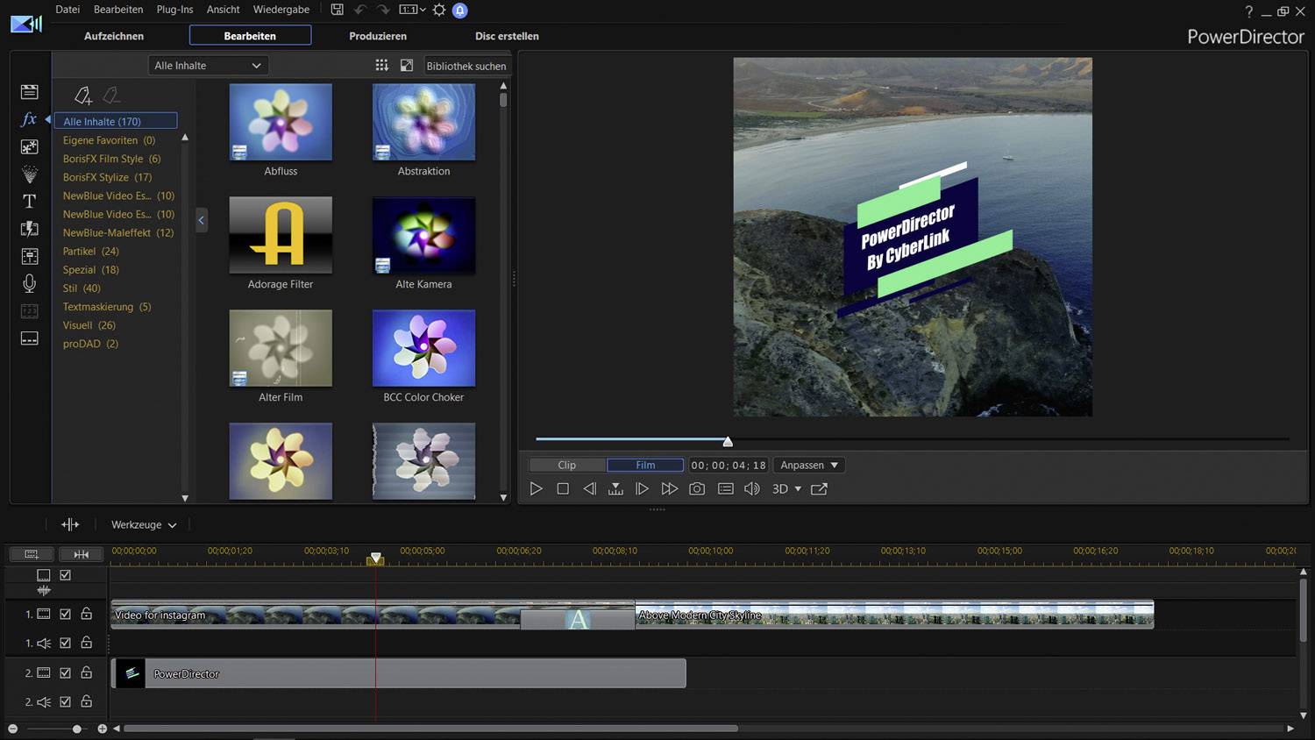Click the grid view icon above the effects library
The height and width of the screenshot is (740, 1315).
pos(381,65)
